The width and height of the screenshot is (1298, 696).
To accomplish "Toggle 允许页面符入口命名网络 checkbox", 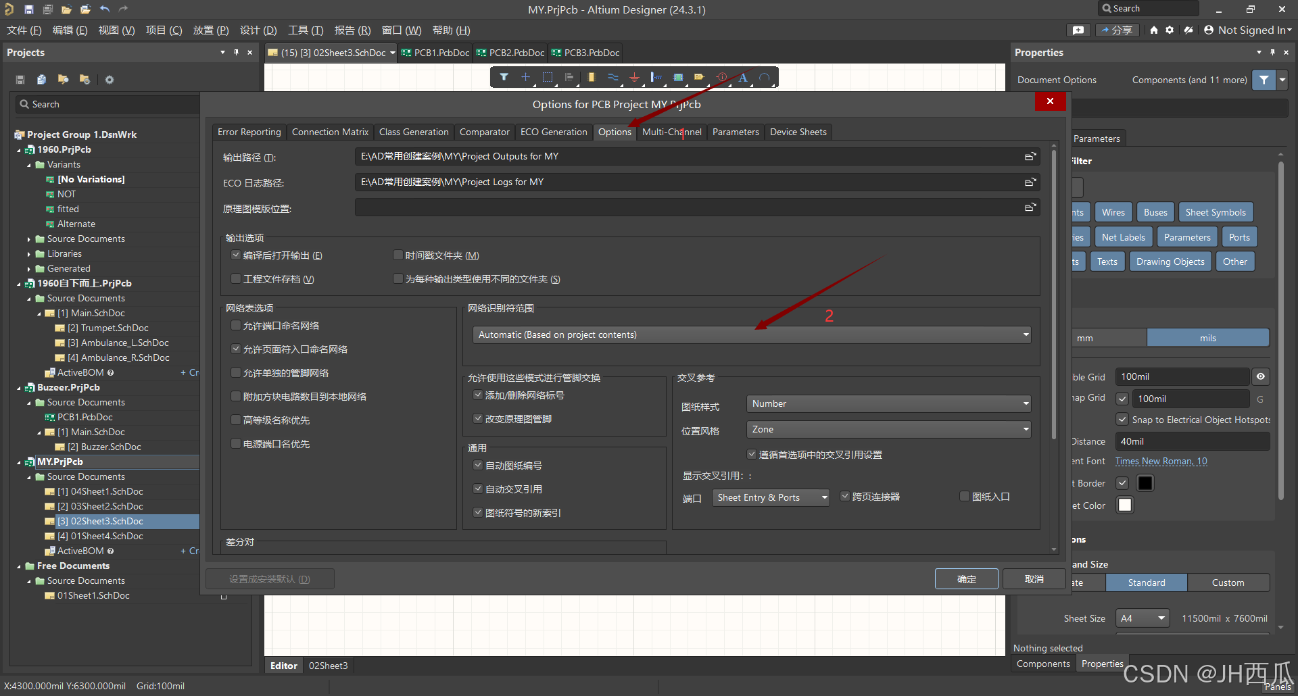I will click(x=236, y=349).
